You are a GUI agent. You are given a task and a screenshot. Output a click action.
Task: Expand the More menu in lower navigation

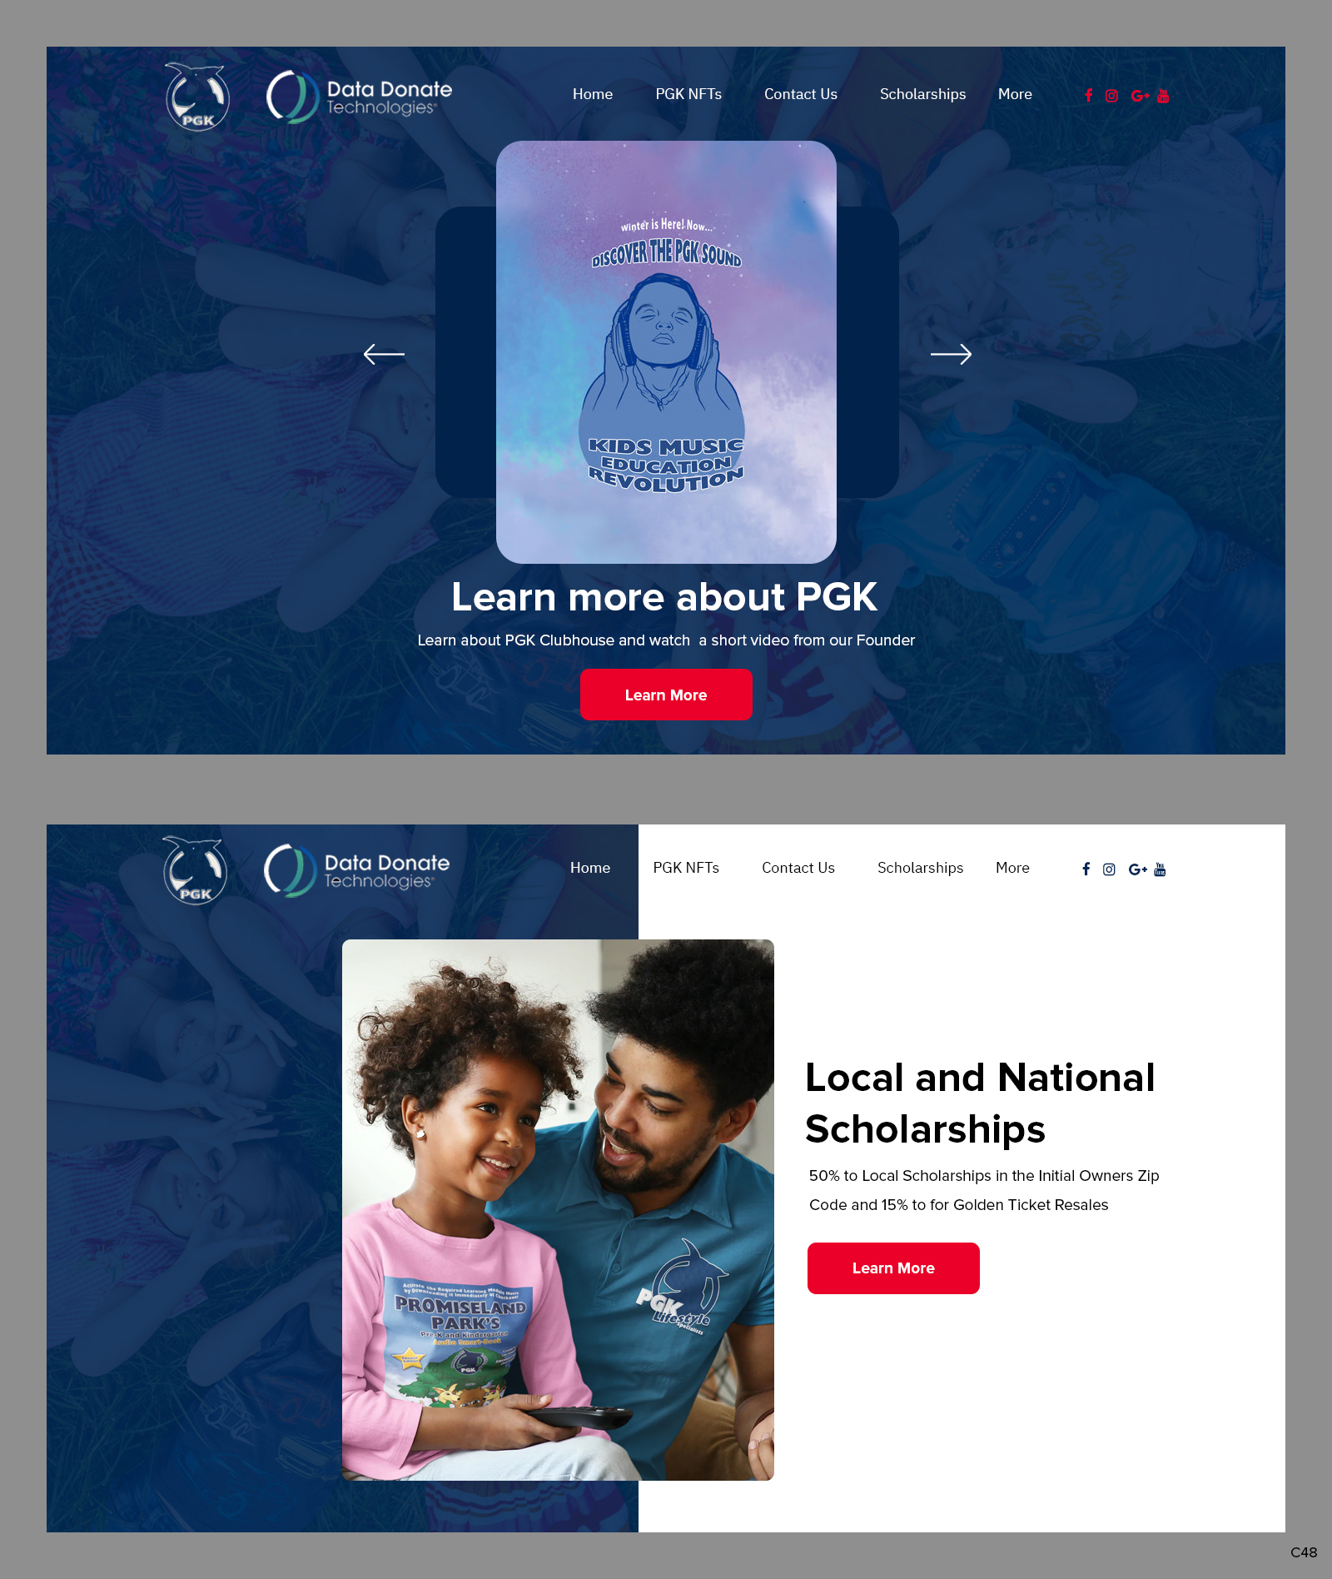(1012, 868)
